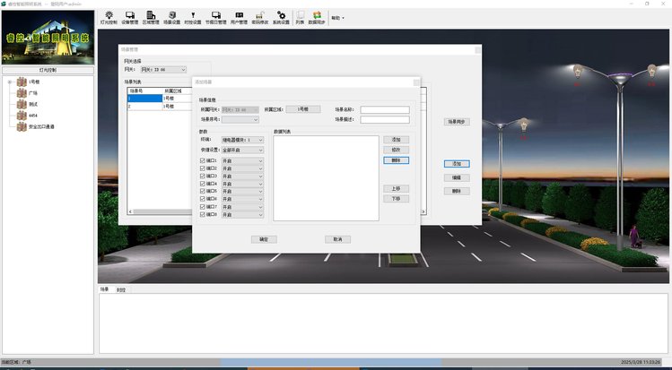Toggle the 端口4 checkbox
The height and width of the screenshot is (370, 672).
[x=203, y=184]
